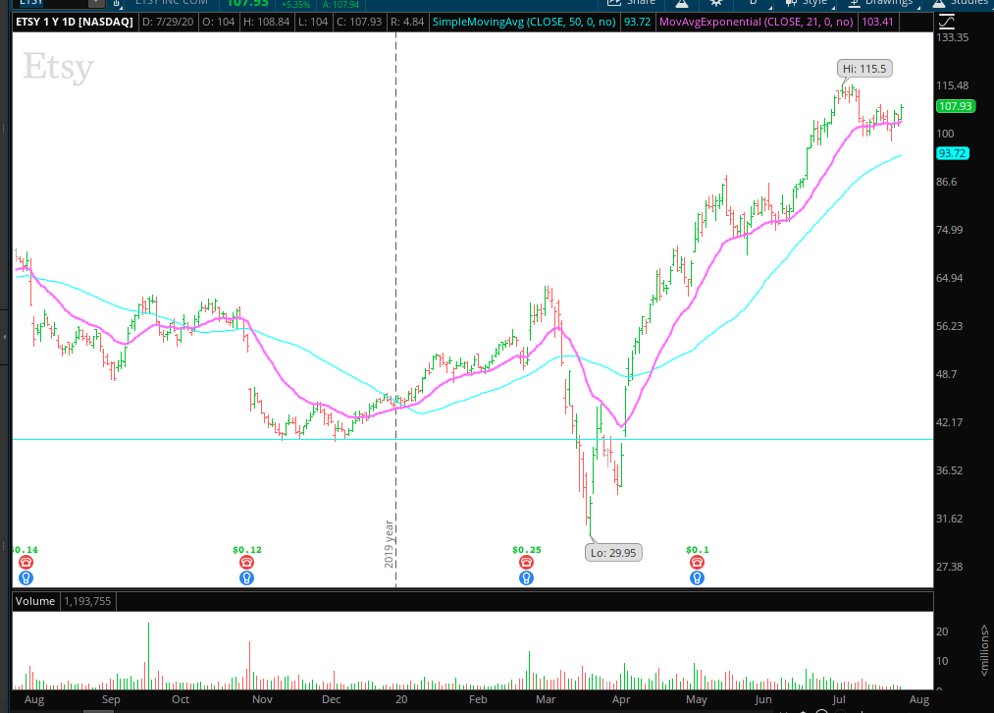Click the cyan 93.72 SMA price tag

click(x=952, y=153)
